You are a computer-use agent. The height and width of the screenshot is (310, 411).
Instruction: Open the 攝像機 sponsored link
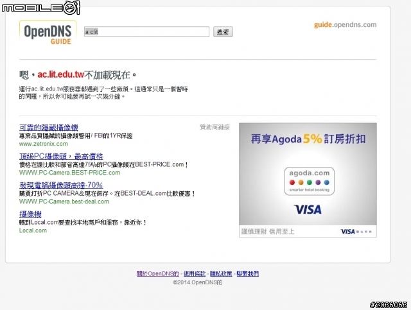[x=30, y=214]
